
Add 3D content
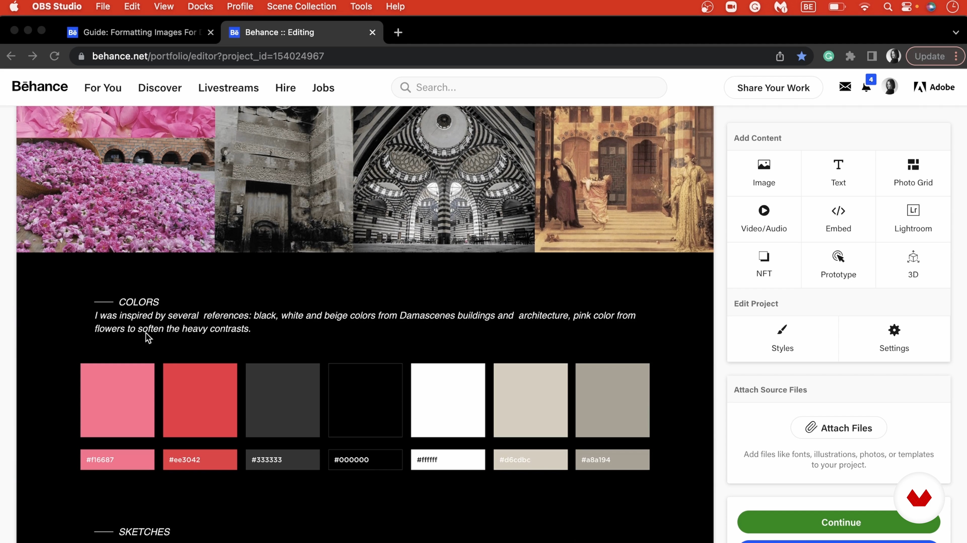click(x=913, y=264)
